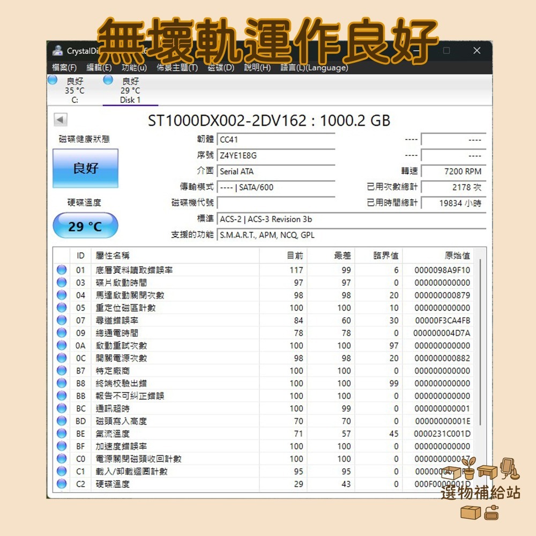The height and width of the screenshot is (536, 536).
Task: Open the 編輯(E) menu
Action: [x=99, y=68]
